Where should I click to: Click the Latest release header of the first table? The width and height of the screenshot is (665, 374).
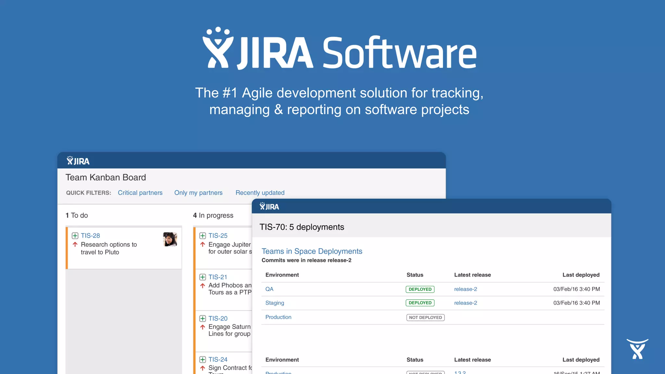click(x=472, y=275)
